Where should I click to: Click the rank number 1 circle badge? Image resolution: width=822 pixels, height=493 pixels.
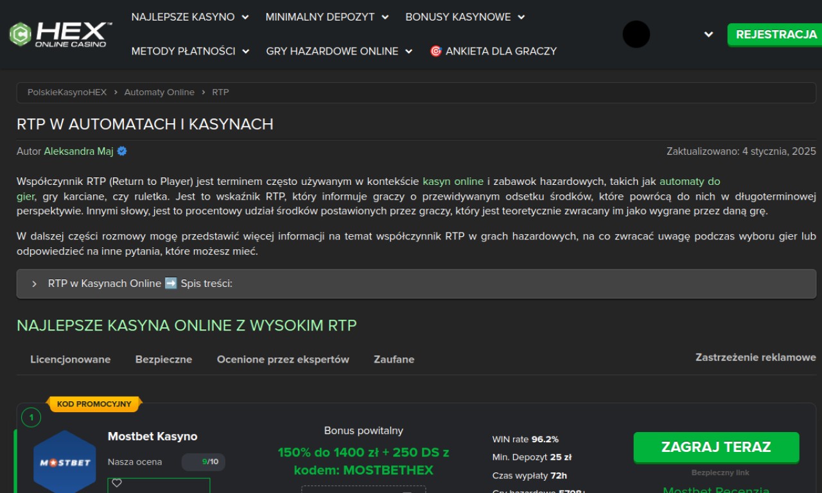coord(31,418)
